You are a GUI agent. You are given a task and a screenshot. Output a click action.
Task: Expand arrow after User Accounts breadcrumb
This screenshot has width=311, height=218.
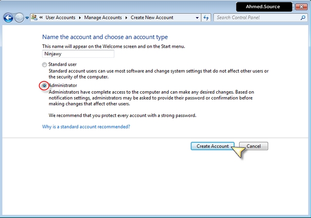[80, 17]
